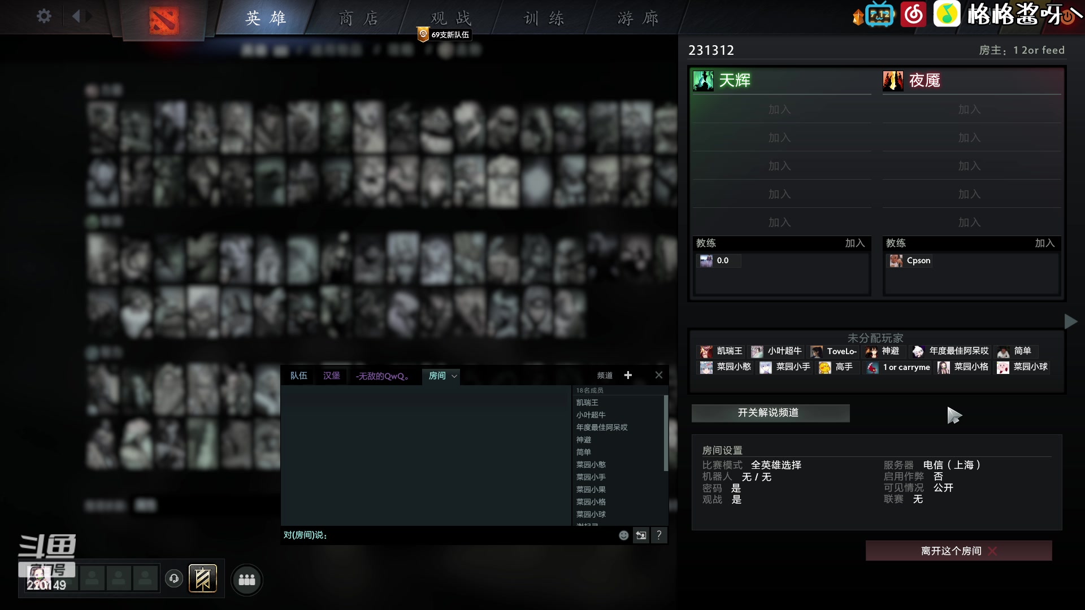
Task: Open the 商店 tab
Action: tap(358, 18)
